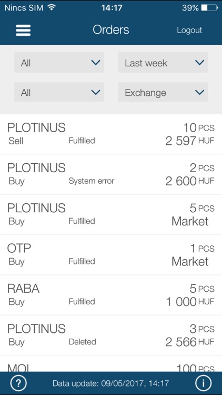Tap the chevron on Exchange dropdown

point(199,93)
